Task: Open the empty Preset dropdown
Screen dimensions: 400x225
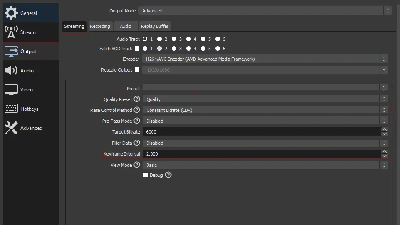Action: point(265,88)
